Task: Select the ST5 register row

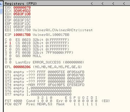Action: (38, 88)
